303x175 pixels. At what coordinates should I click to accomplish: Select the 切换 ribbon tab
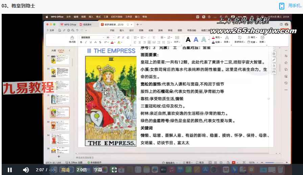point(141,30)
